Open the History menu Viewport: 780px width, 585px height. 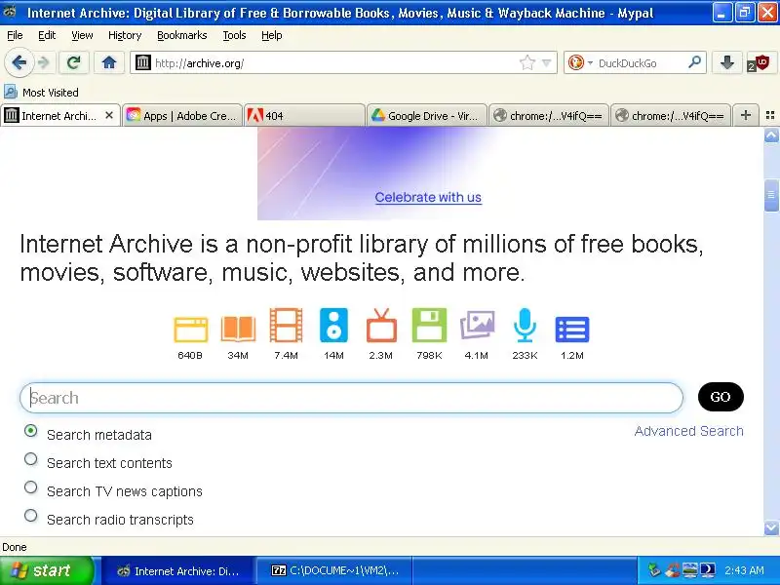tap(125, 35)
